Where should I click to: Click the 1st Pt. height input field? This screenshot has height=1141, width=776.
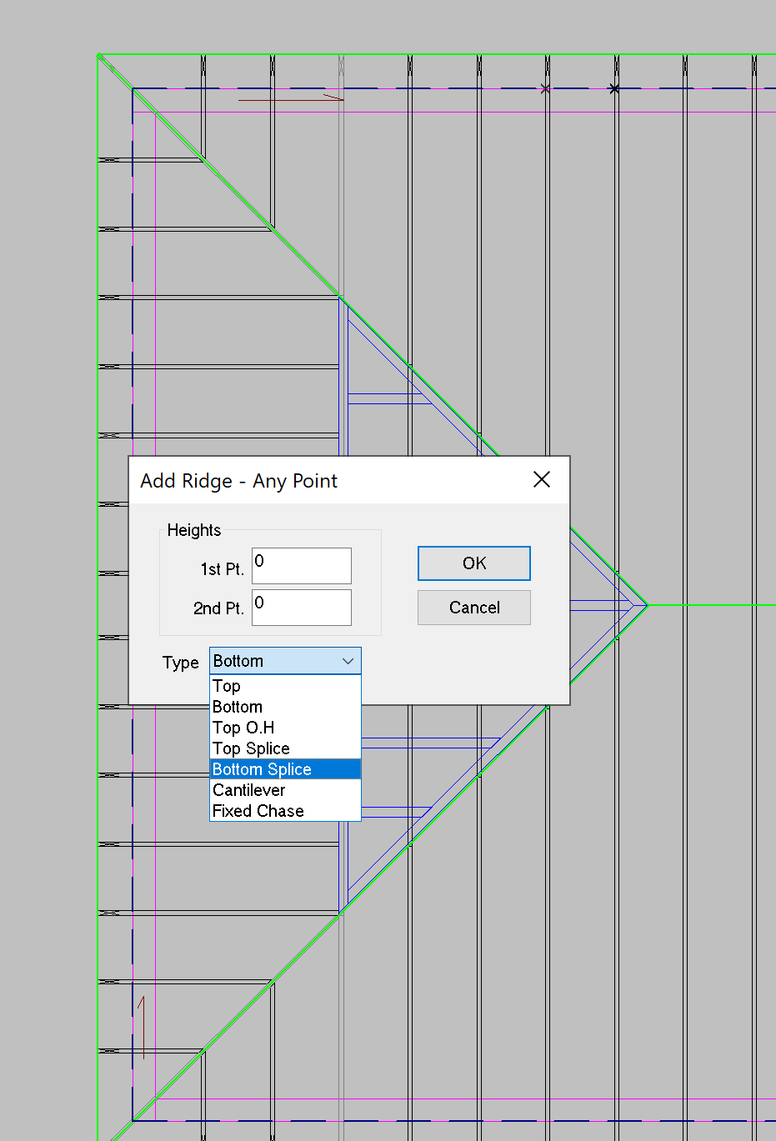[x=301, y=566]
